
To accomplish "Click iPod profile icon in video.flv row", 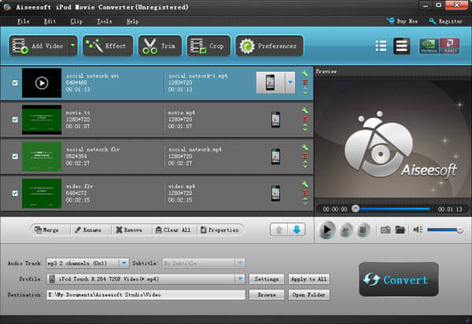I will tap(275, 193).
